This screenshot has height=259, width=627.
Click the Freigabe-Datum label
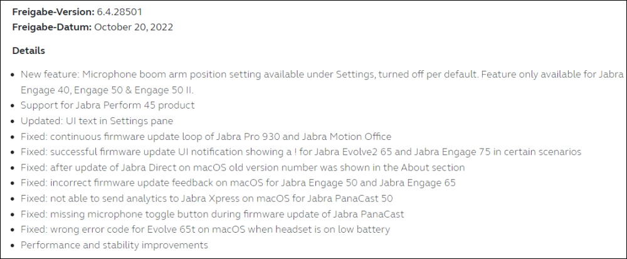(x=52, y=27)
